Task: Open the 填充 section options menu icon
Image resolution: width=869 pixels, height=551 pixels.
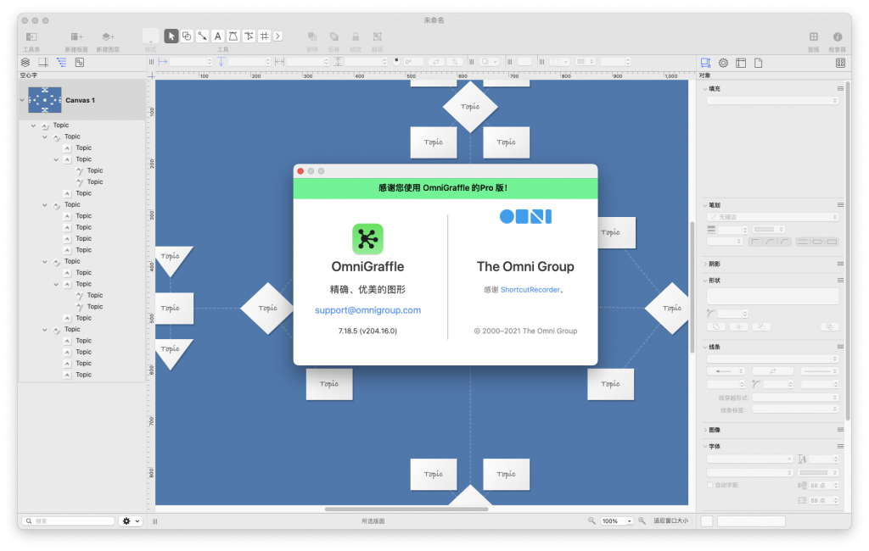Action: point(840,89)
